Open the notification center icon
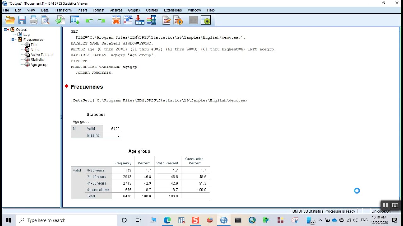This screenshot has width=403, height=226. (395, 220)
